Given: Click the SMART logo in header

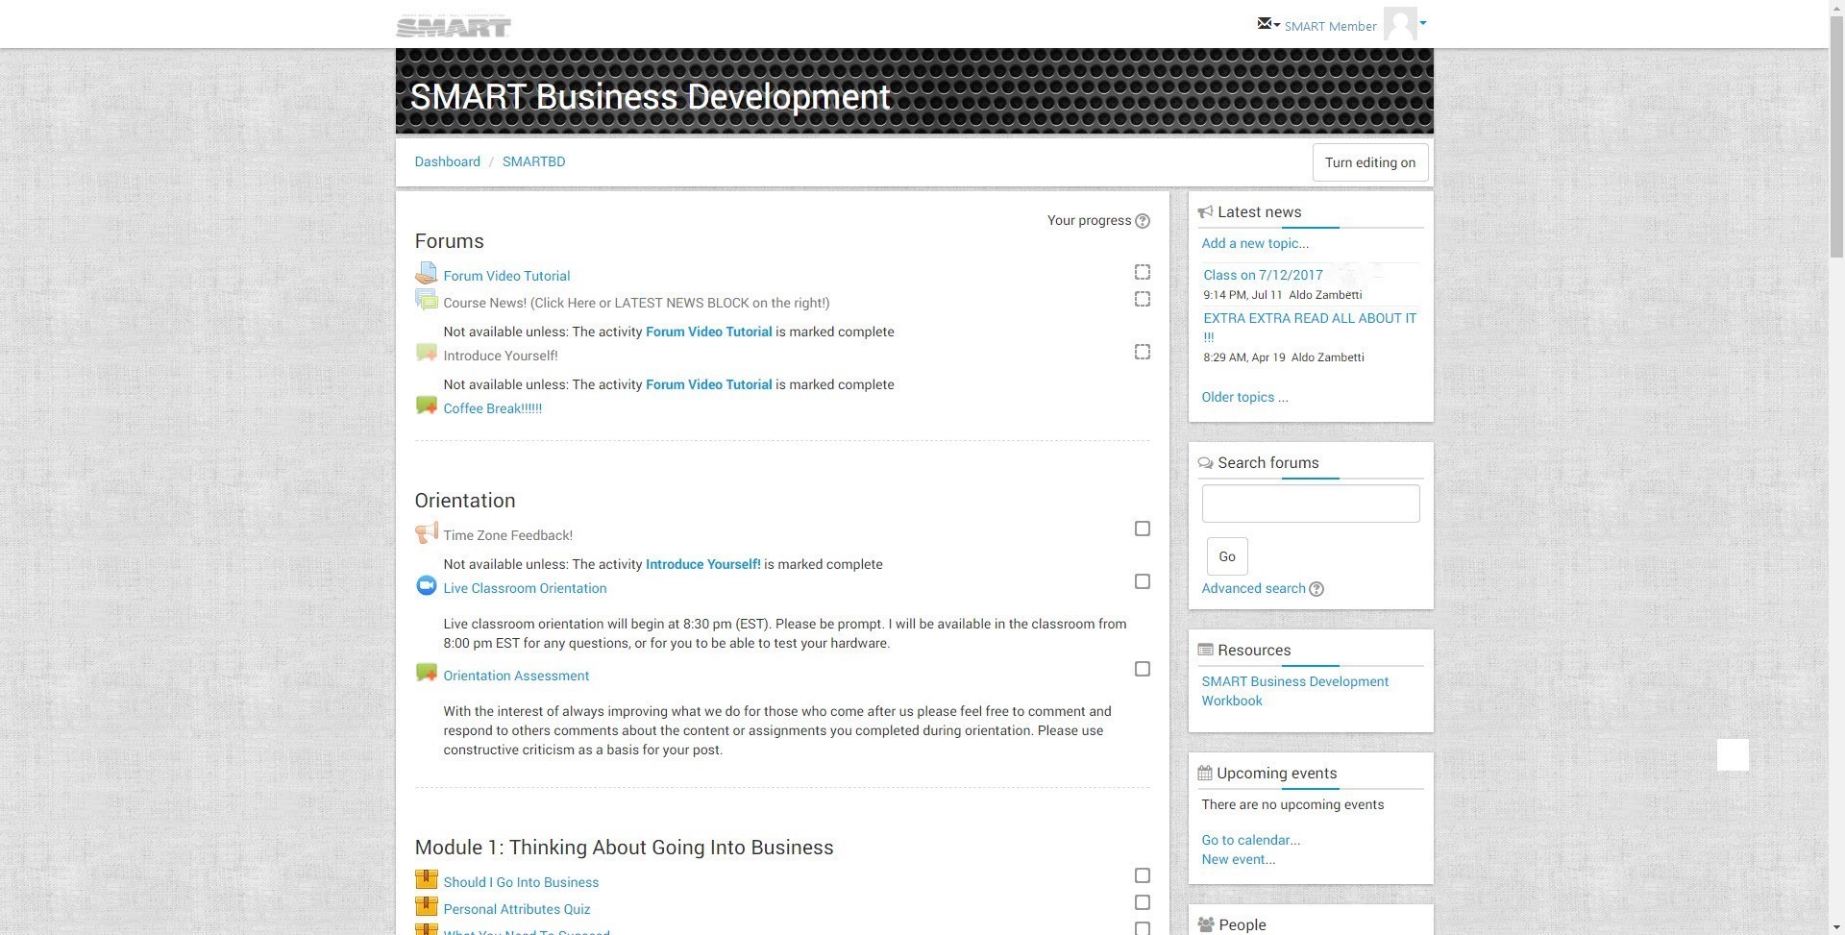Looking at the screenshot, I should [454, 27].
